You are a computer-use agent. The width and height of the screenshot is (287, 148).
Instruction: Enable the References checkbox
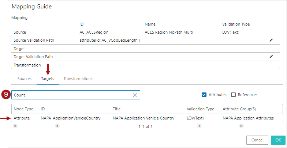234,95
